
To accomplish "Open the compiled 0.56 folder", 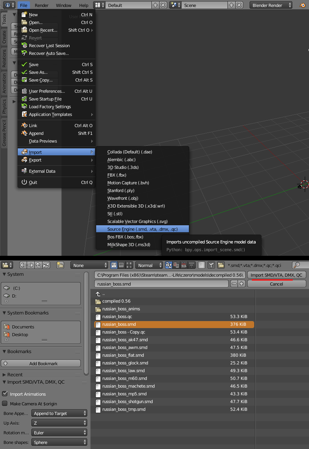I will coord(174,301).
